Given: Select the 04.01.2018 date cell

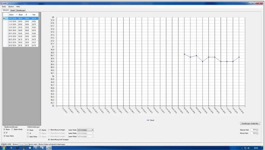Looking at the screenshot, I should 12,46.
